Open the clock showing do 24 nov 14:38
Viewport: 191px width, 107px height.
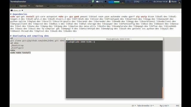coord(160,1)
